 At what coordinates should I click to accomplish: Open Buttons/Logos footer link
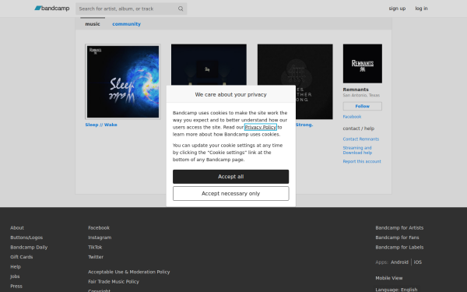click(26, 237)
